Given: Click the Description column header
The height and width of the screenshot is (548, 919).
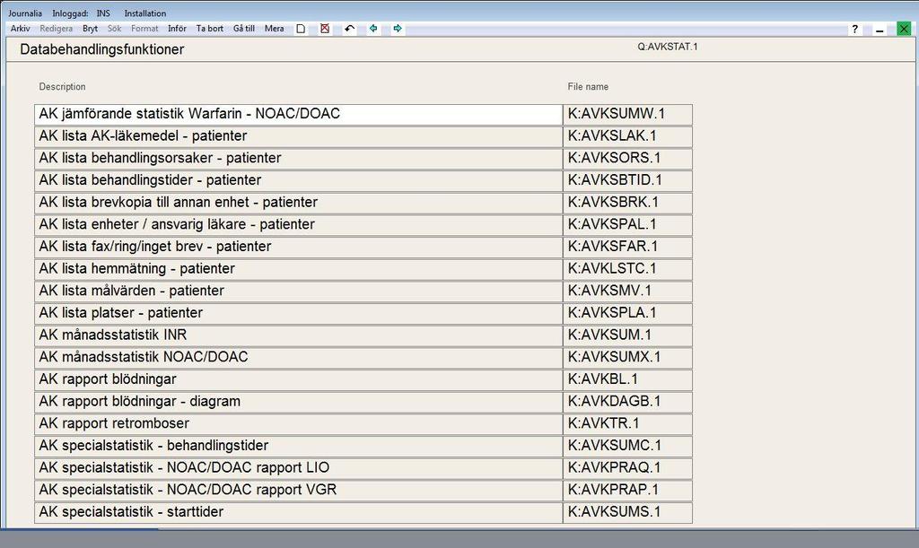Looking at the screenshot, I should [62, 87].
